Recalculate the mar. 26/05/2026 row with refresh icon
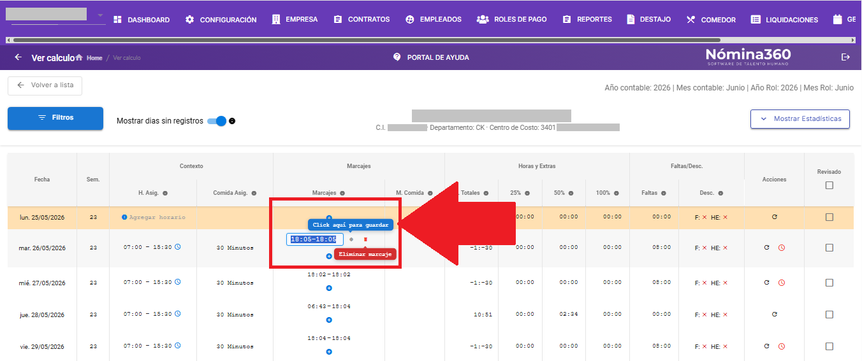862x361 pixels. coord(767,247)
